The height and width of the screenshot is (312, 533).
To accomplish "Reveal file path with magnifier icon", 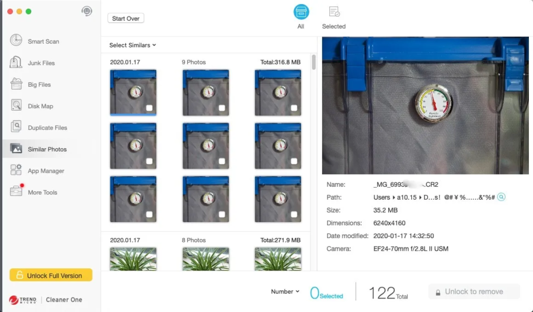I will coord(501,197).
